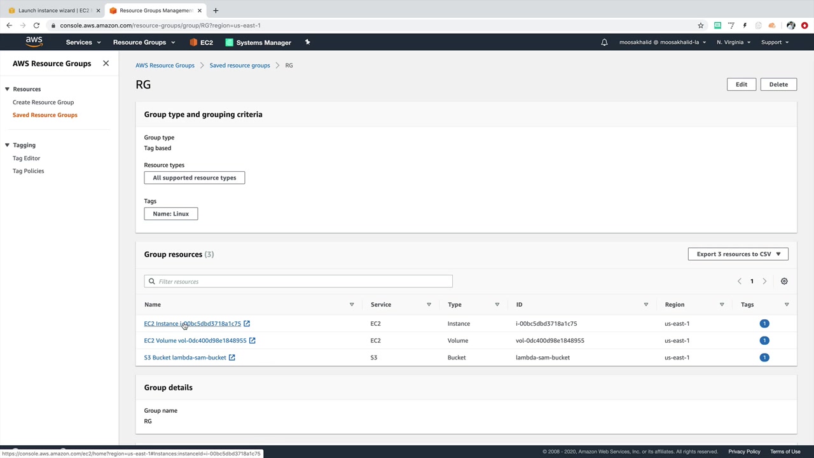
Task: Open the EC2 Instance i-00bc5dbd3718a1c75 link
Action: click(193, 324)
